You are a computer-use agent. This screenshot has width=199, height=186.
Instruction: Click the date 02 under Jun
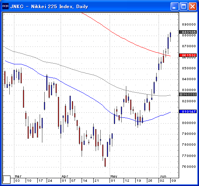[x=162, y=181]
